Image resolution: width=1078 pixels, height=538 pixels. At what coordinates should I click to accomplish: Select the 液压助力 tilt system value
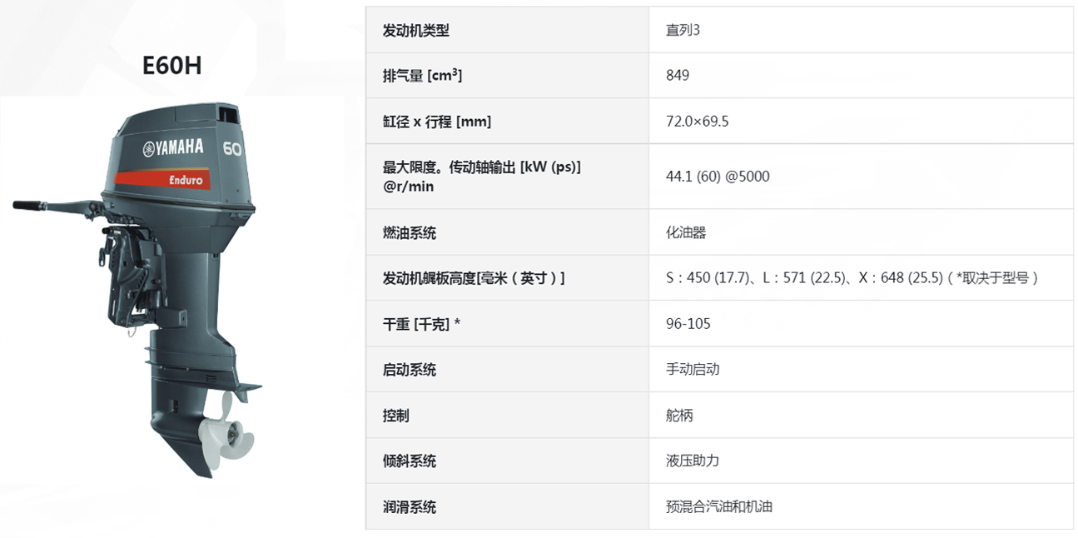click(693, 461)
